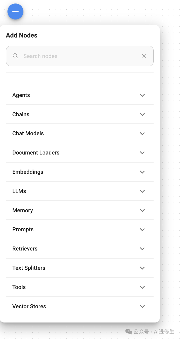Open the Document Loaders section

click(80, 153)
